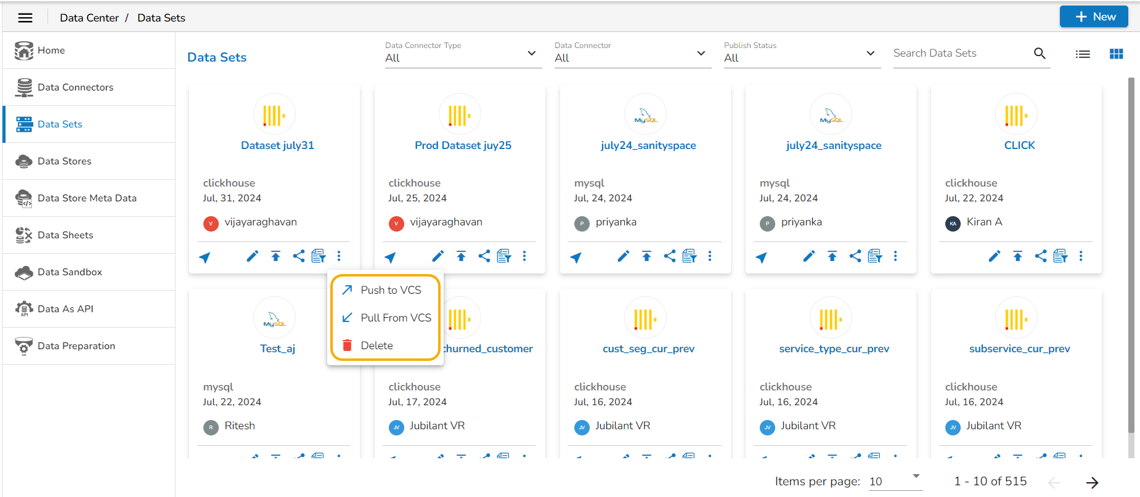
Task: Click the filter data icon on Dataset july31 card
Action: tap(319, 256)
